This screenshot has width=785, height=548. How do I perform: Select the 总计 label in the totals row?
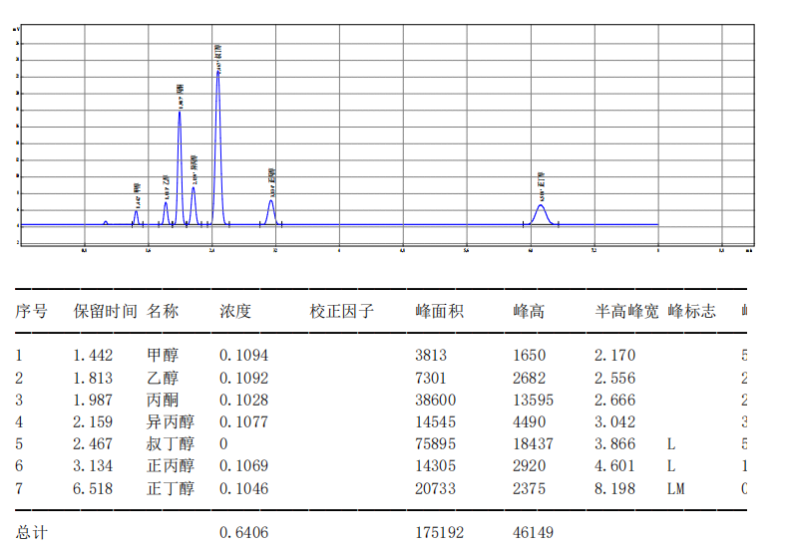click(x=31, y=533)
